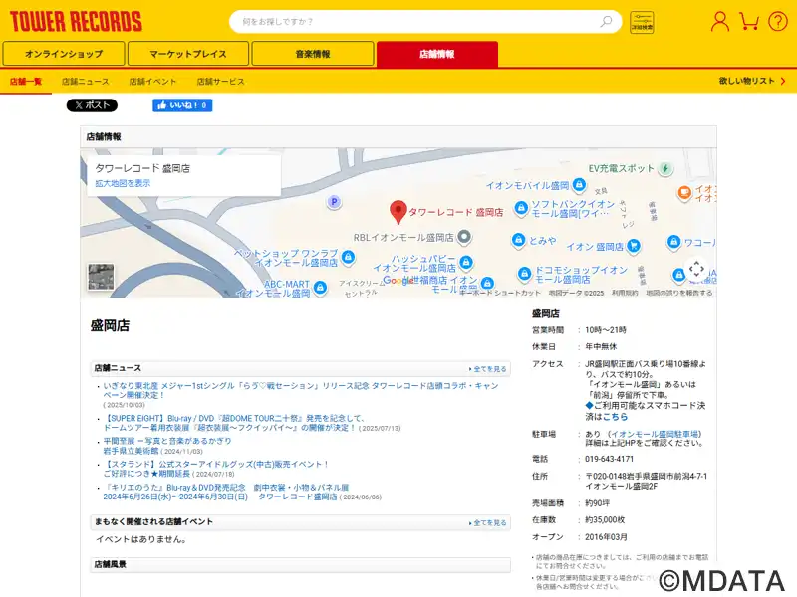Image resolution: width=797 pixels, height=597 pixels.
Task: Open the スタランド news article
Action: point(216,469)
